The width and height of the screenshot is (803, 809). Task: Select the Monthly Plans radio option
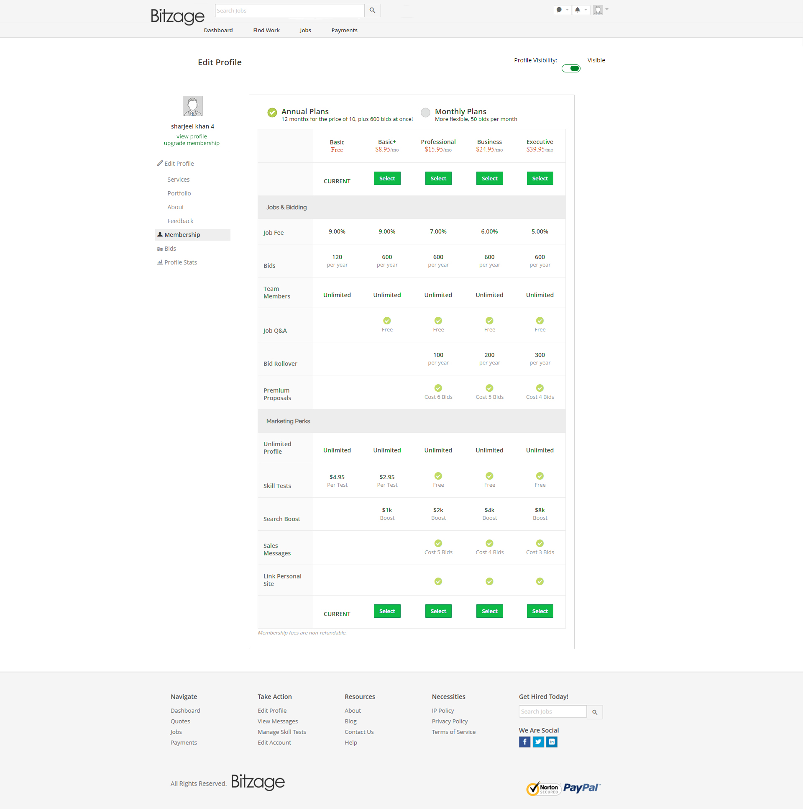[x=425, y=112]
